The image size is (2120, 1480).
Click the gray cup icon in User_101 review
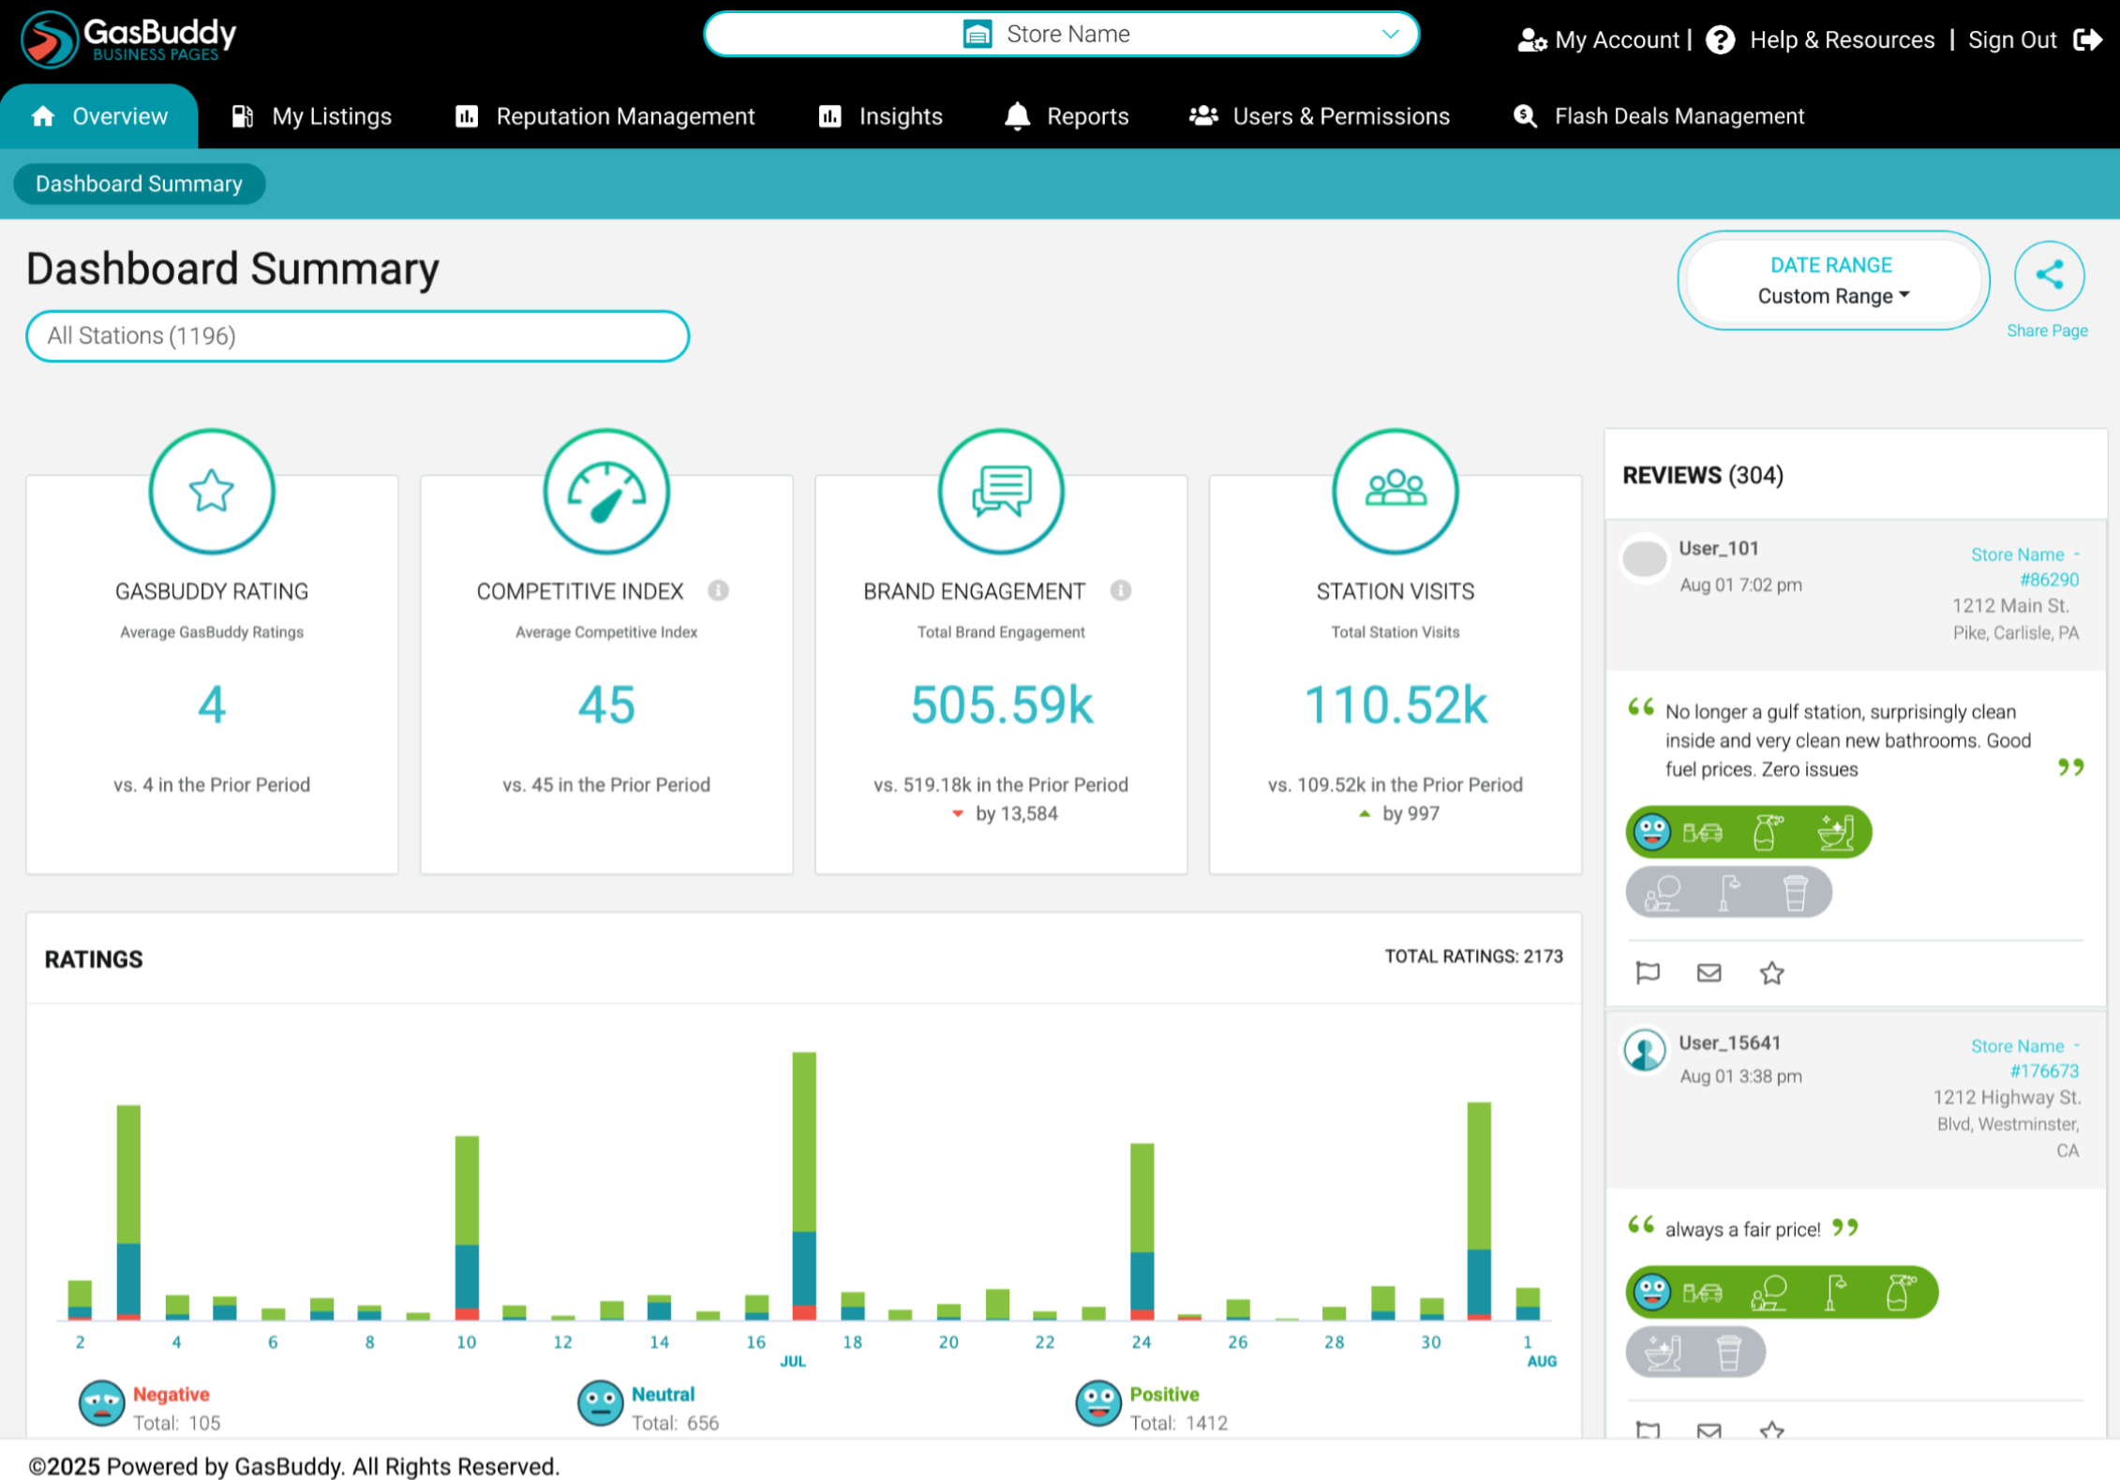[1796, 893]
